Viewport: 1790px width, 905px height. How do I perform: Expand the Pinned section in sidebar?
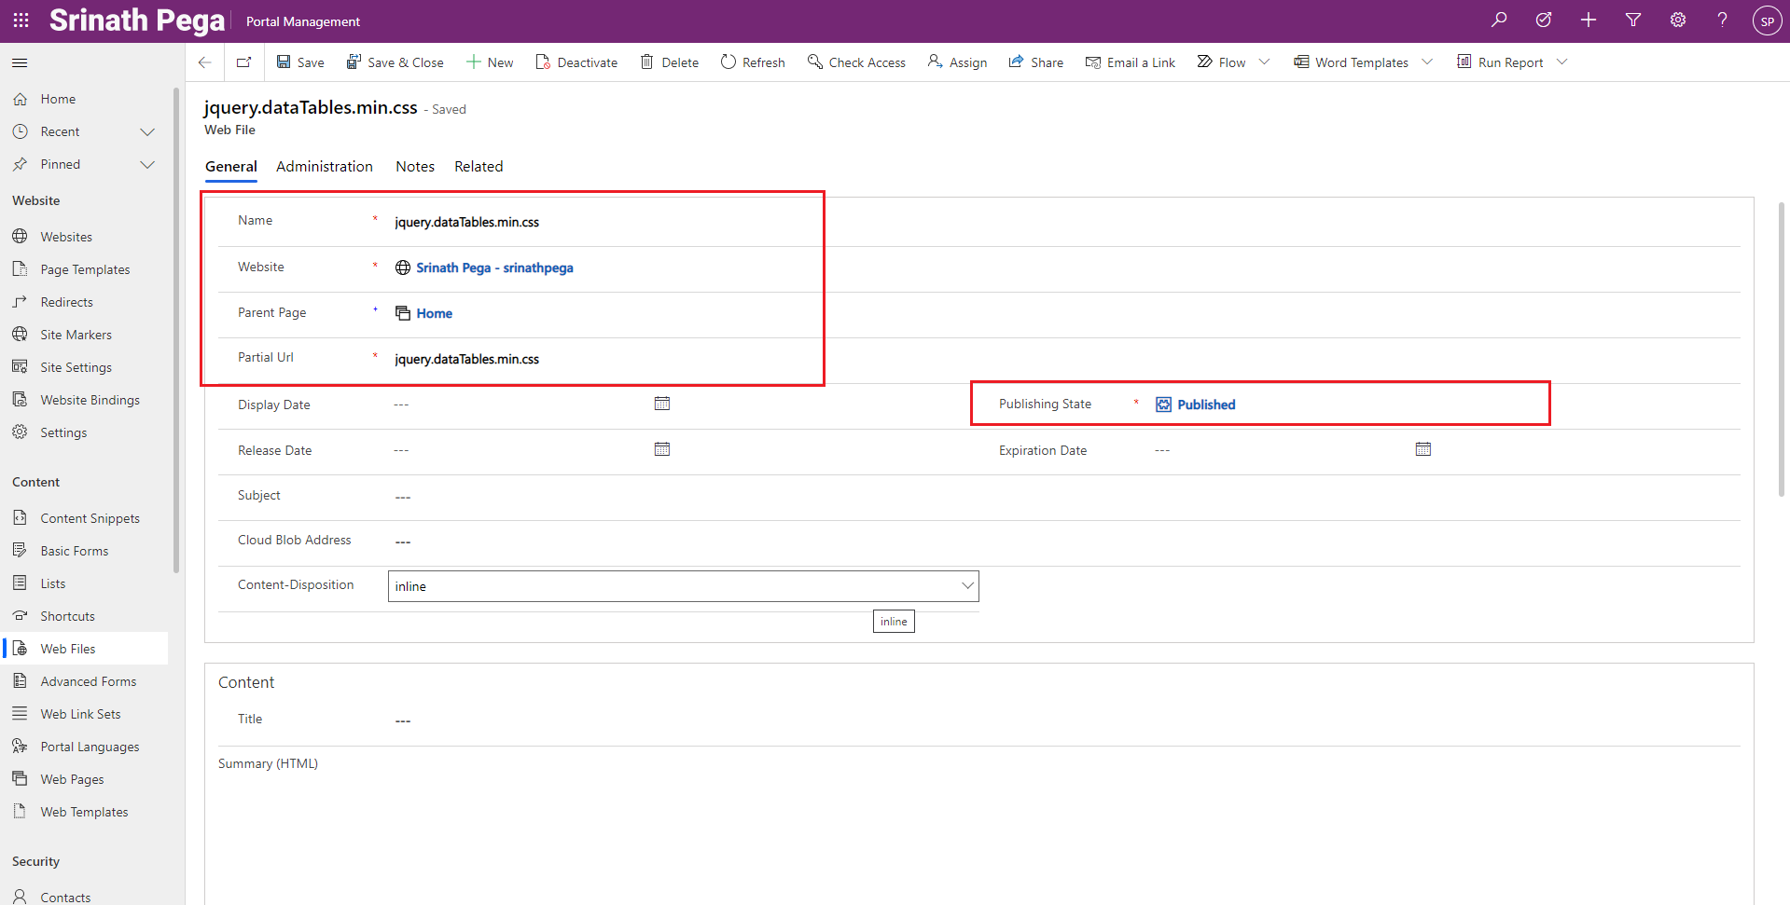coord(146,164)
